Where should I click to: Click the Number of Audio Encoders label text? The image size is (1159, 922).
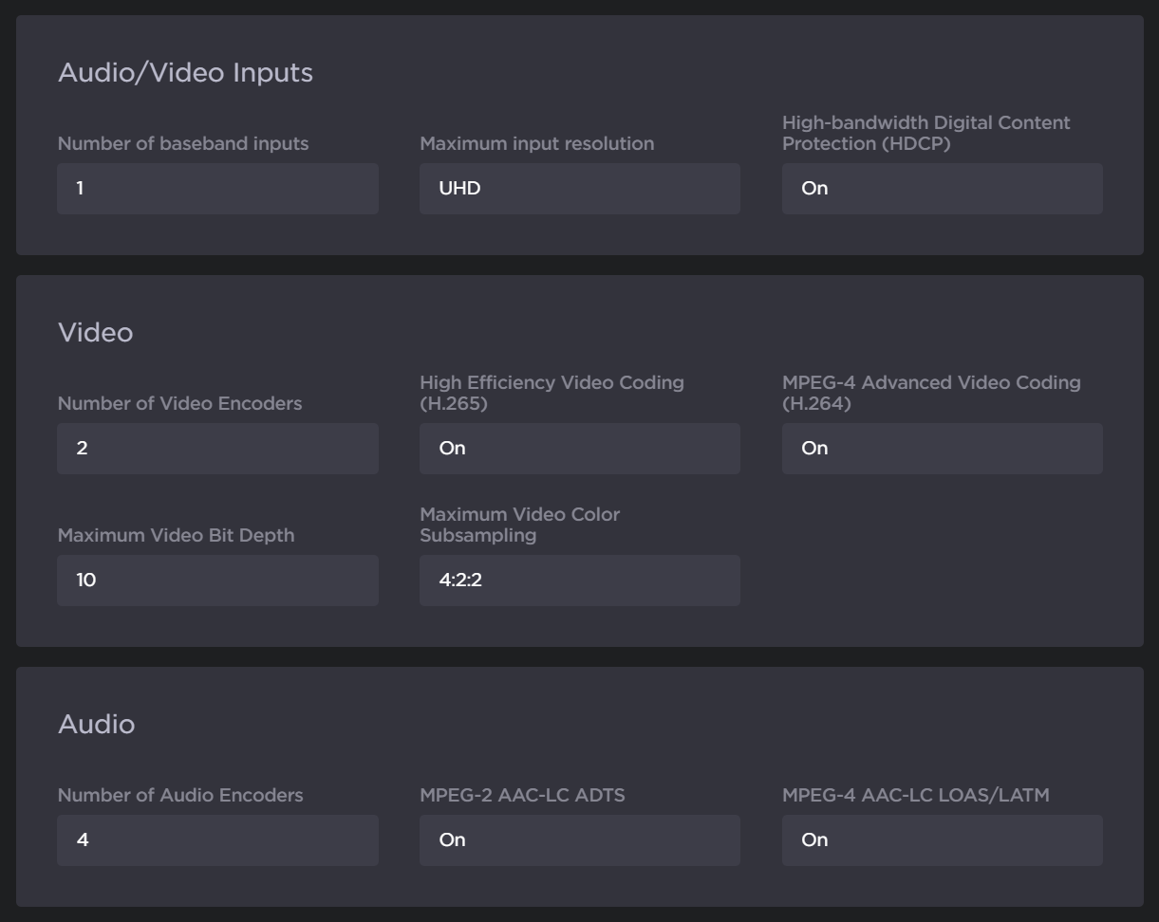coord(180,796)
